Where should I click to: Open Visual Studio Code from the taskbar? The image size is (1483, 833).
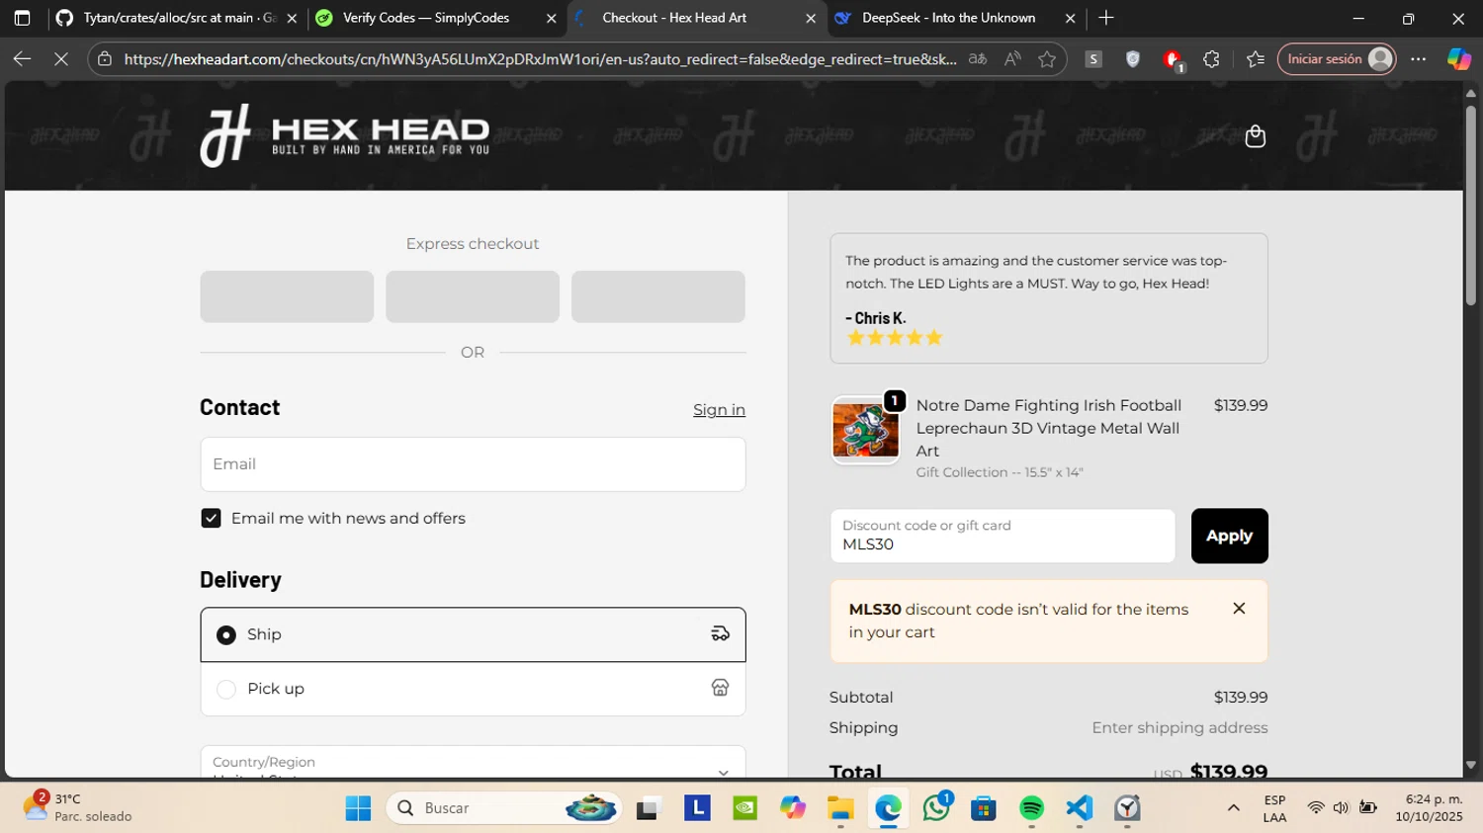tap(1080, 808)
